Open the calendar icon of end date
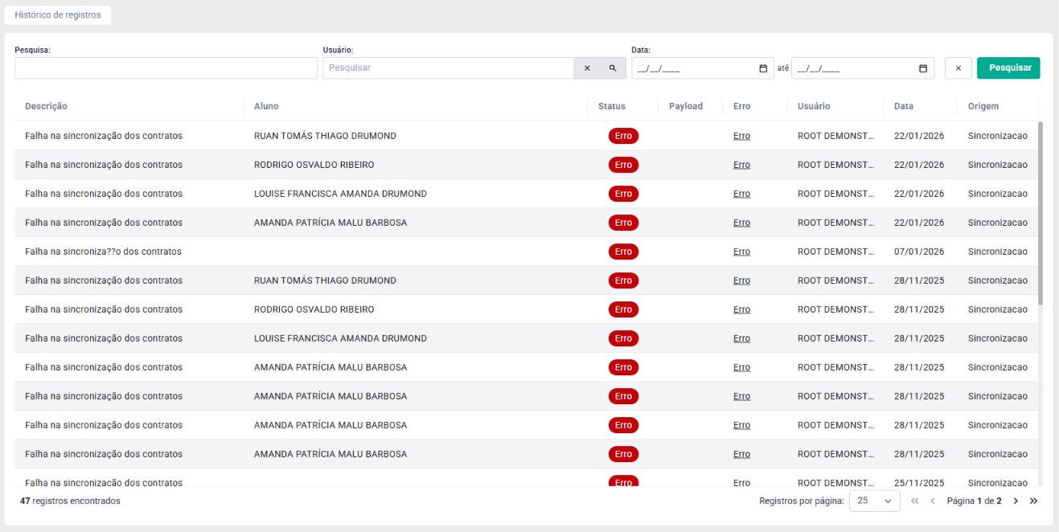 (x=923, y=68)
